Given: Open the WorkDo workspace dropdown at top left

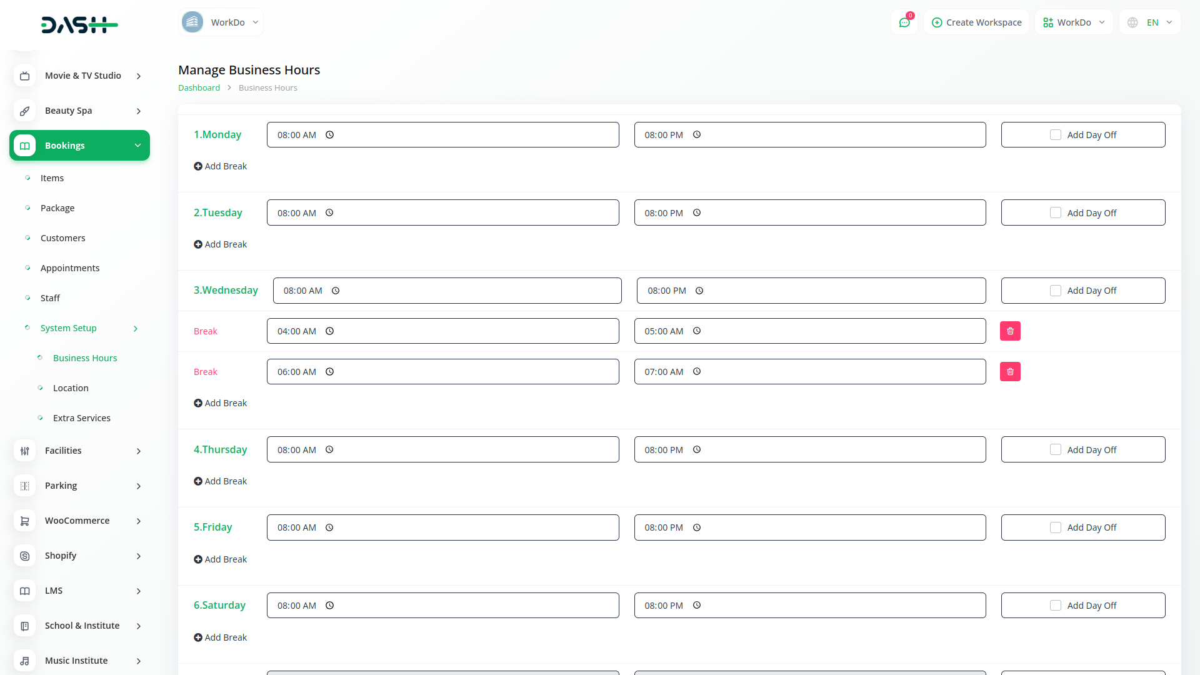Looking at the screenshot, I should (x=221, y=22).
